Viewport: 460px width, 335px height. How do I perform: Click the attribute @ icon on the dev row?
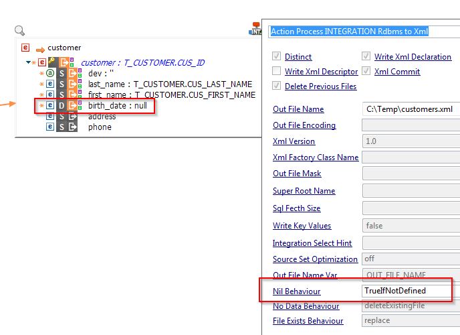coord(50,74)
